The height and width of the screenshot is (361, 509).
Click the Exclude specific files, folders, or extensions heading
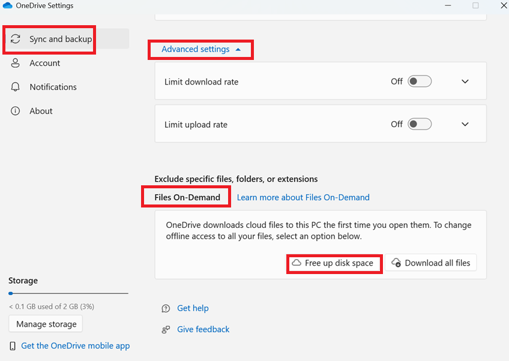236,179
